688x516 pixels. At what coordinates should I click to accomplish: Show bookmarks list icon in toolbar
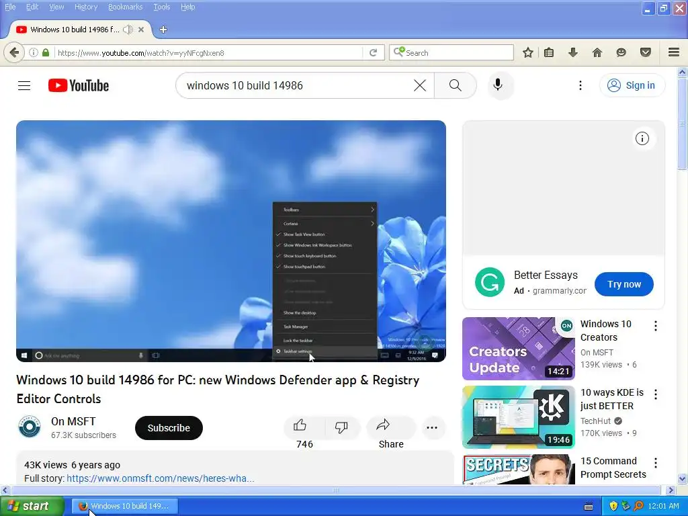tap(549, 52)
